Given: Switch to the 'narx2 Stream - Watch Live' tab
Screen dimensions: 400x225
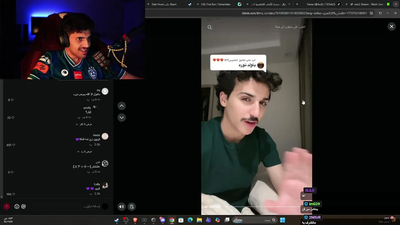Looking at the screenshot, I should pos(367,4).
